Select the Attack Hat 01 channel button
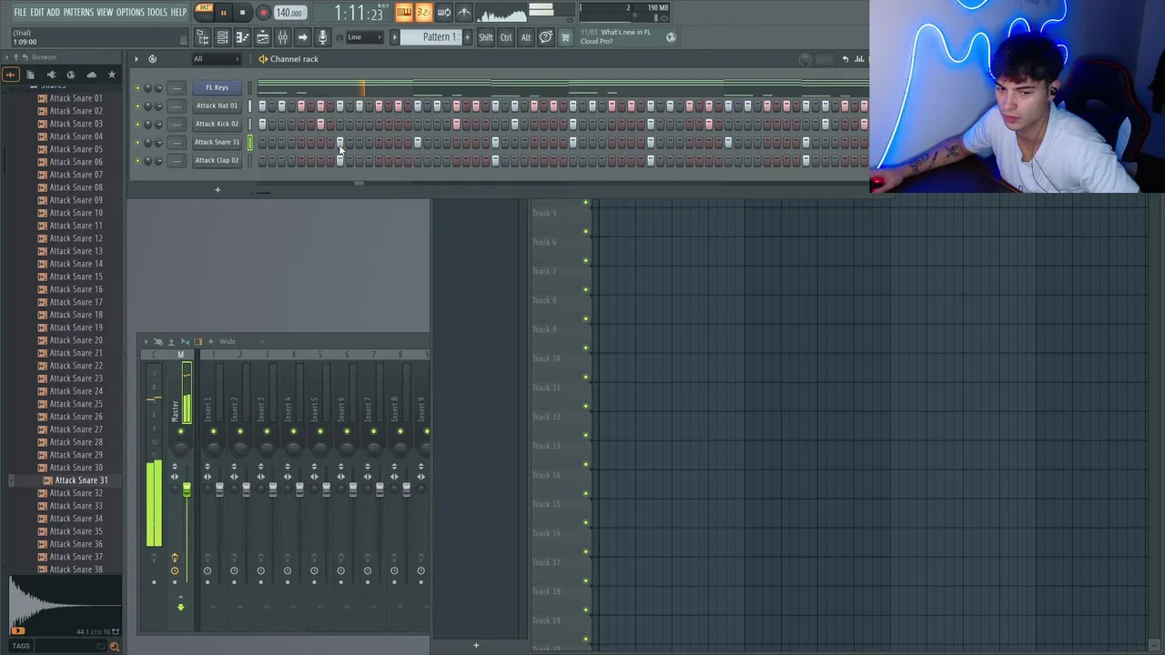Screen dimensions: 1165x655 pyautogui.click(x=217, y=106)
